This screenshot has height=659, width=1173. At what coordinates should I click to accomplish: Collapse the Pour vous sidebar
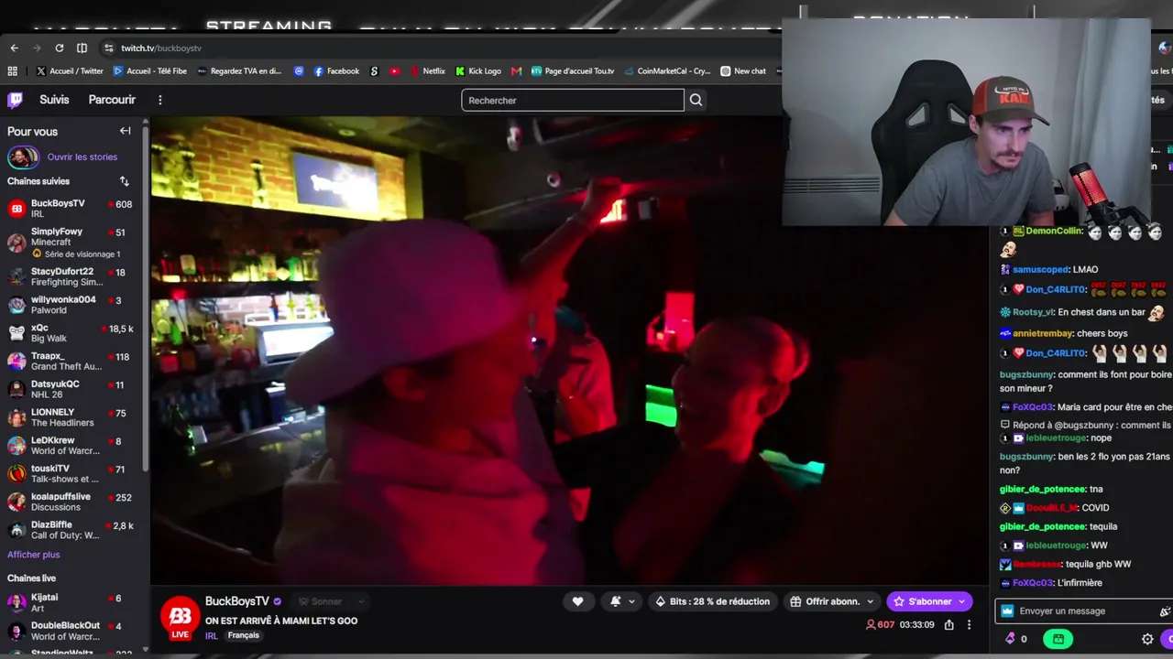click(x=125, y=131)
